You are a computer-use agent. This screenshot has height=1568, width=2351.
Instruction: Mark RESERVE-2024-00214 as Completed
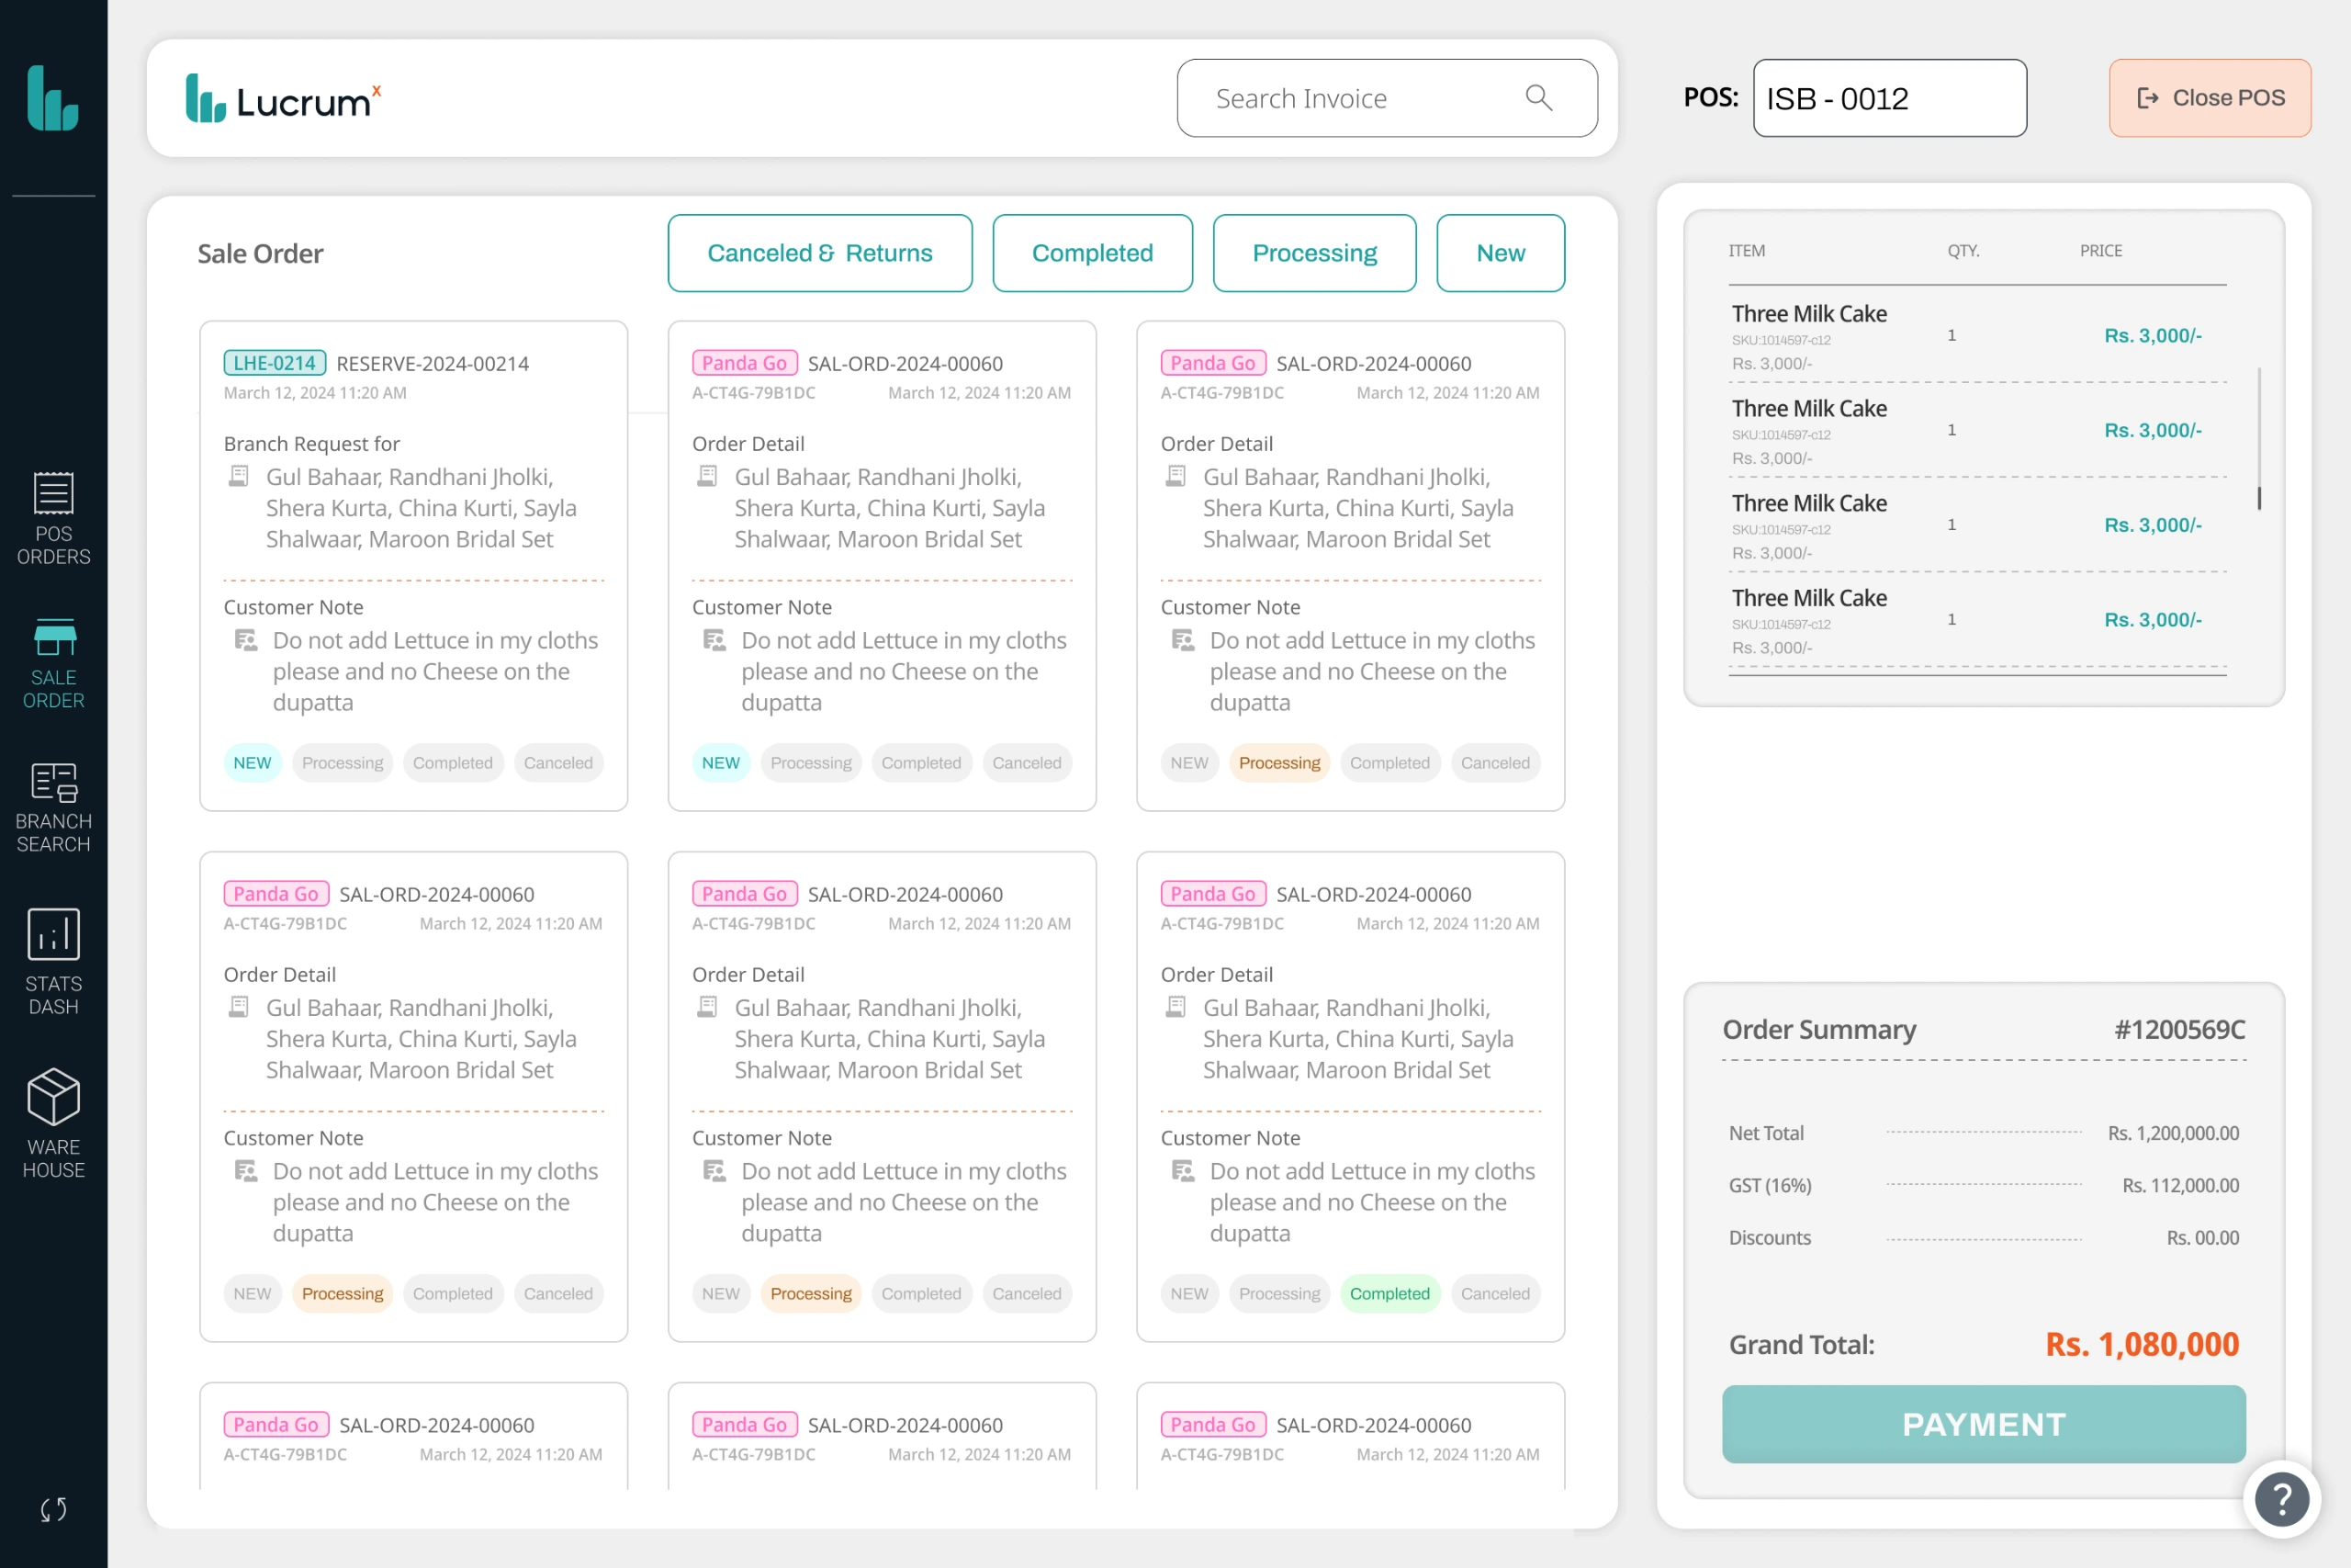(453, 763)
